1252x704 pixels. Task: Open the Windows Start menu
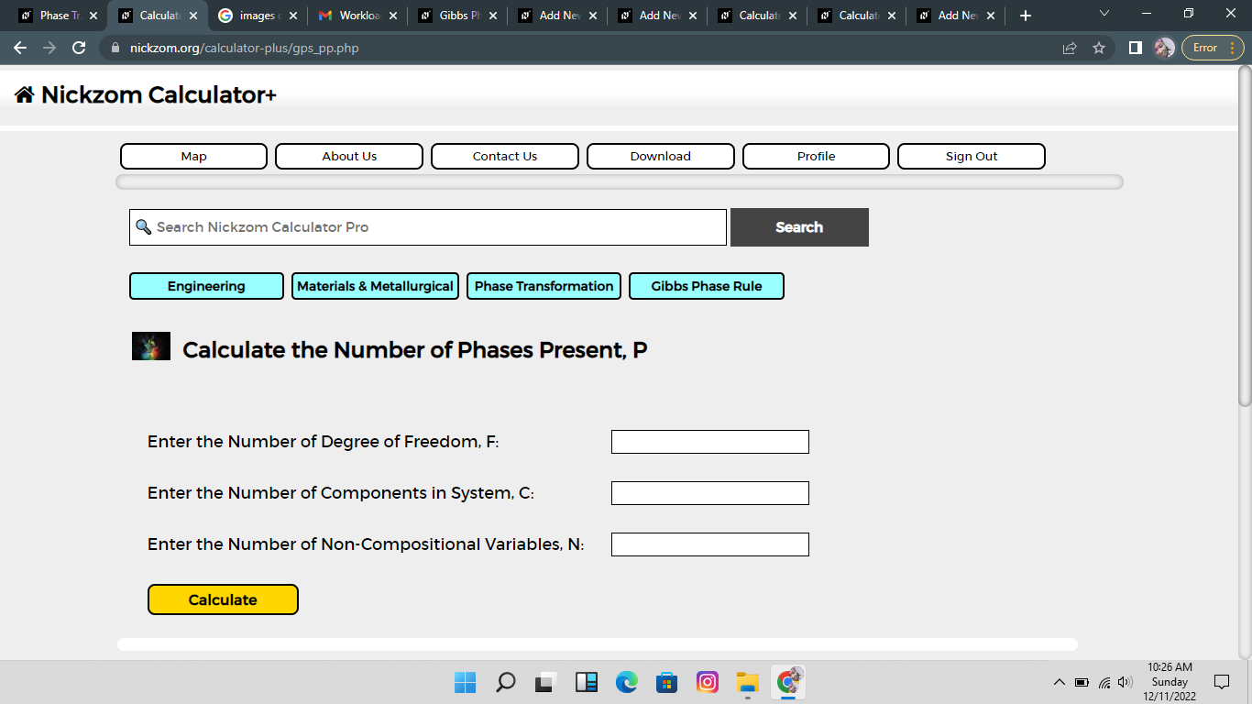tap(465, 682)
